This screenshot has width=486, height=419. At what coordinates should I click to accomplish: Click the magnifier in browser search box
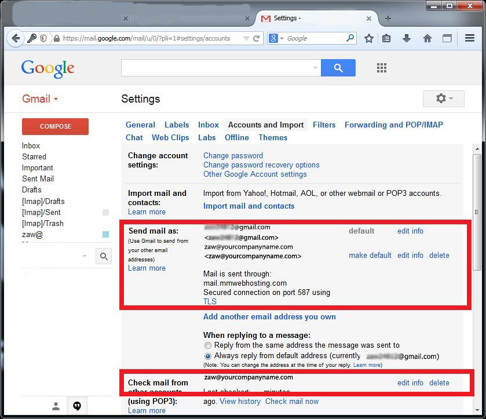350,38
